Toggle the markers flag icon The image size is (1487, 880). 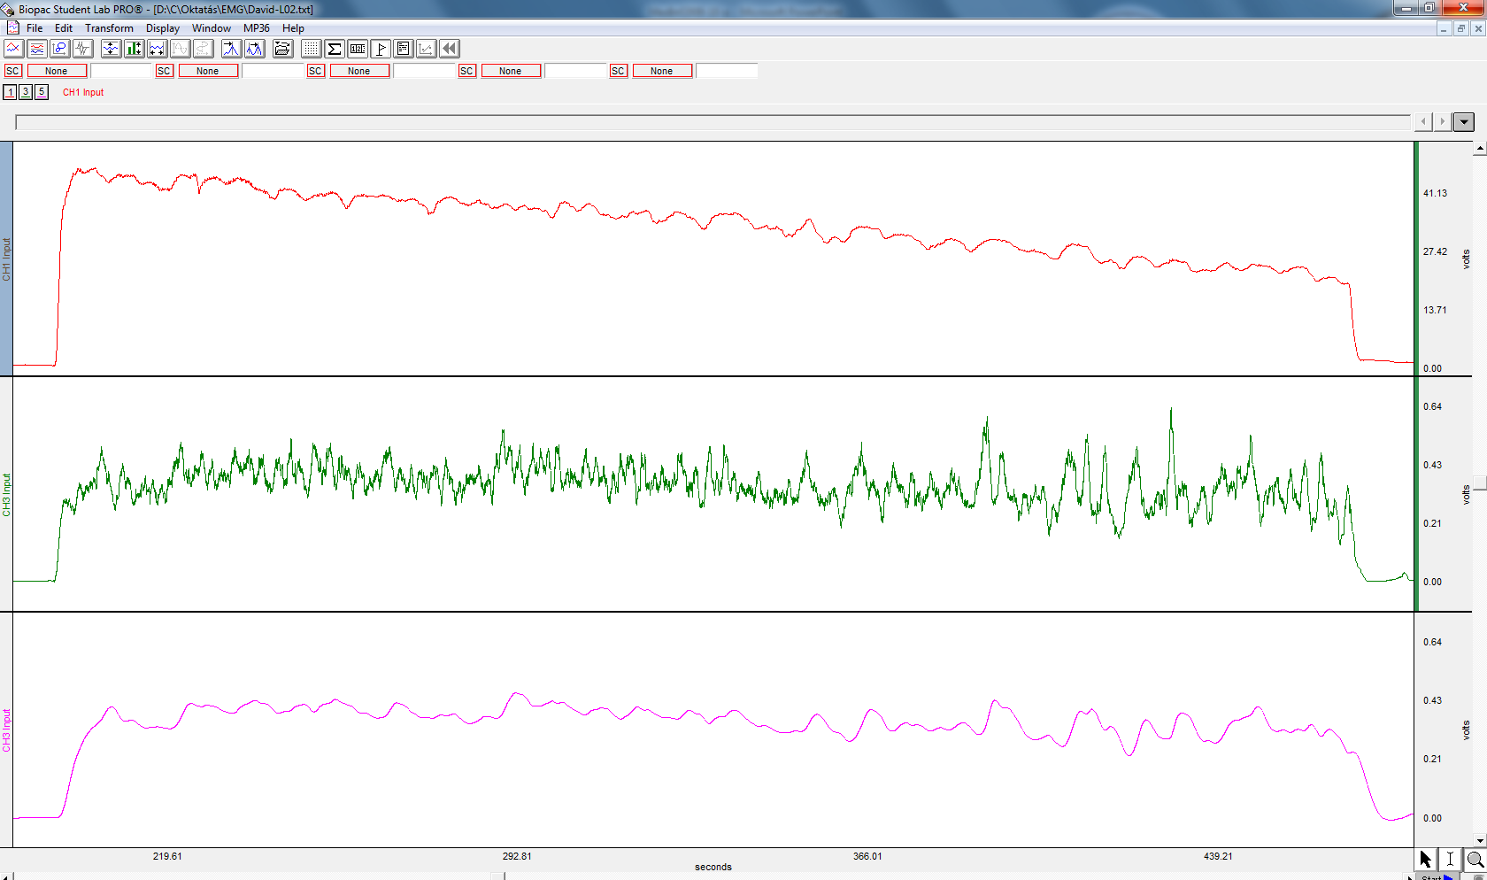(x=381, y=49)
